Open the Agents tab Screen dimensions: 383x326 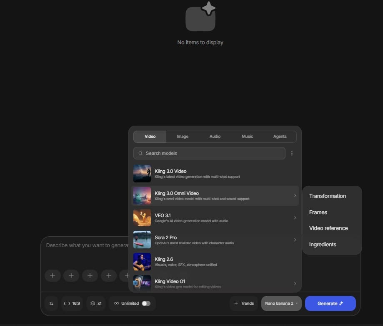(280, 136)
